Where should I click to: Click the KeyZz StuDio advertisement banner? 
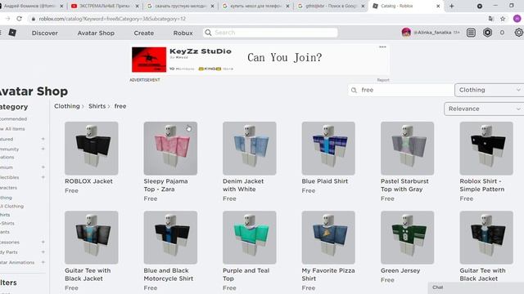click(260, 60)
